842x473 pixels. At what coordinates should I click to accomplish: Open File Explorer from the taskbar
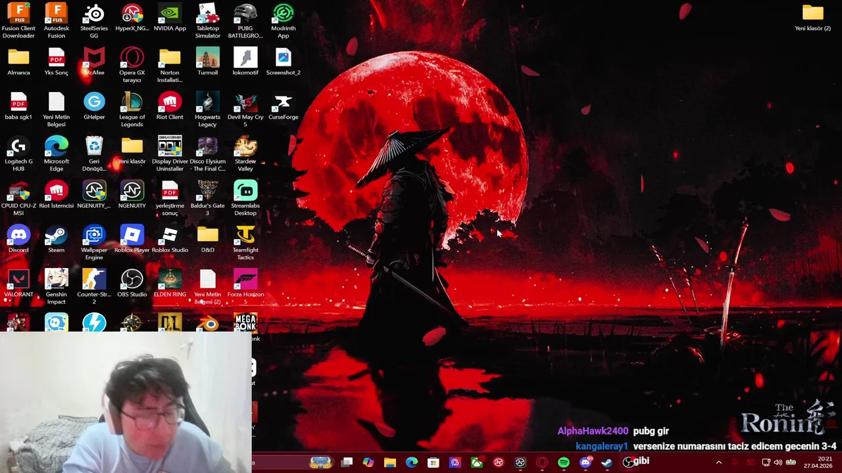(x=390, y=462)
